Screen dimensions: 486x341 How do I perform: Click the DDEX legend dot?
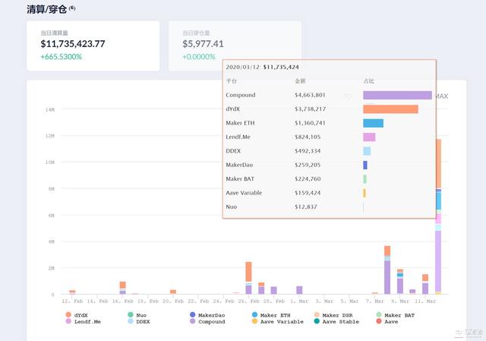point(131,322)
